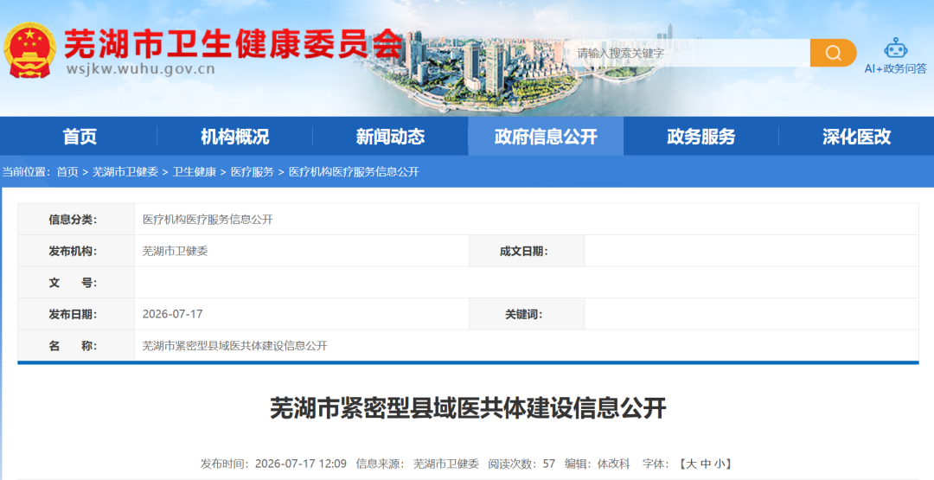This screenshot has width=934, height=480.
Task: Click the 文号 label cell
Action: pyautogui.click(x=75, y=283)
